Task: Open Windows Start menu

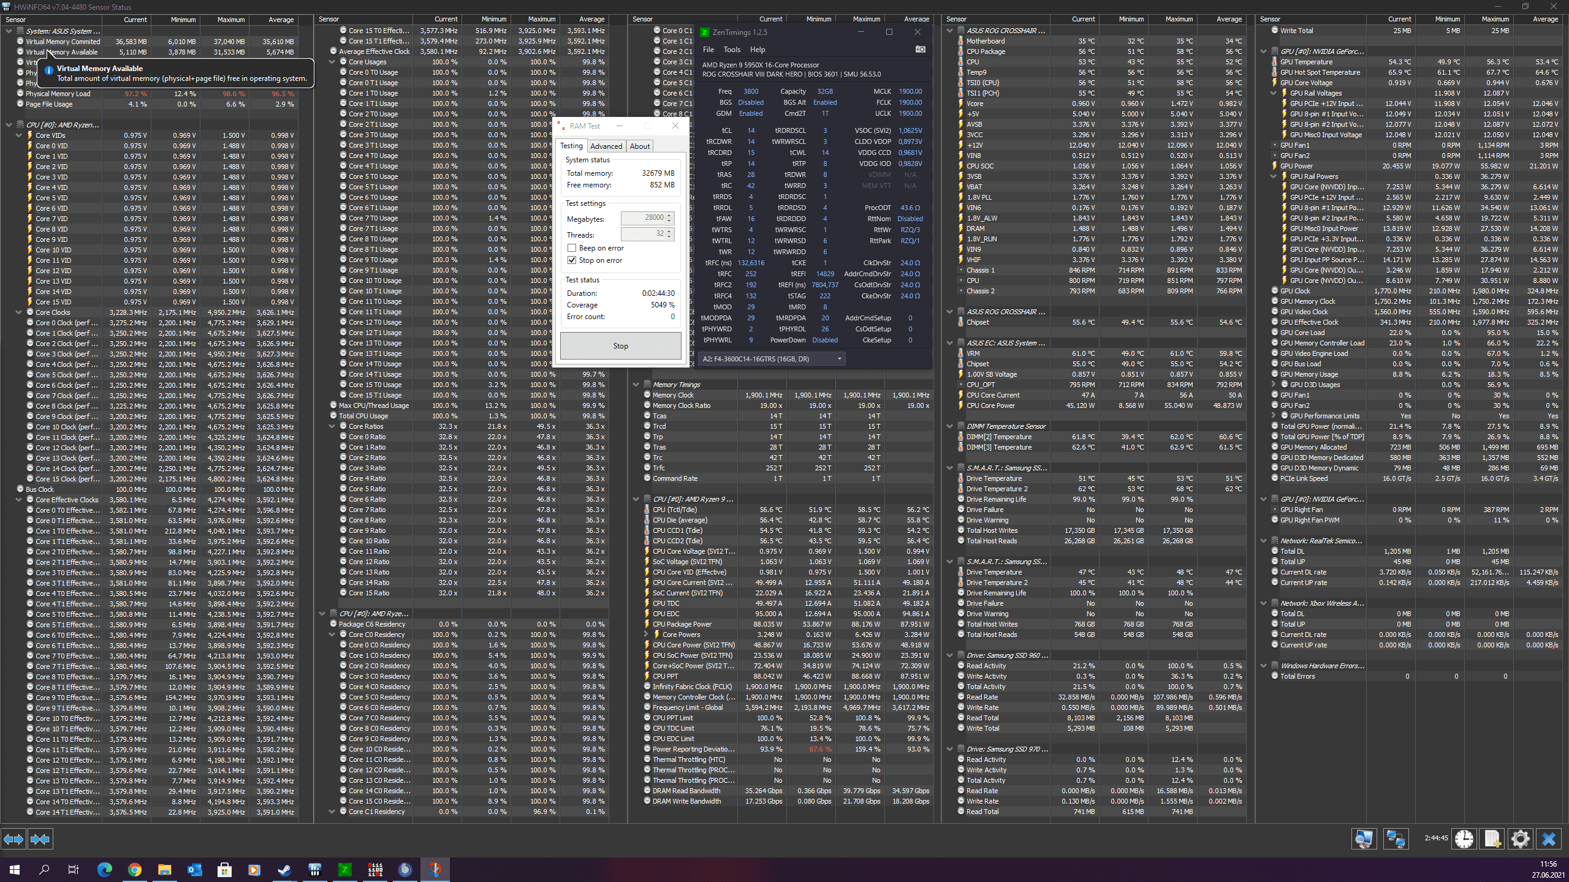Action: pos(15,869)
